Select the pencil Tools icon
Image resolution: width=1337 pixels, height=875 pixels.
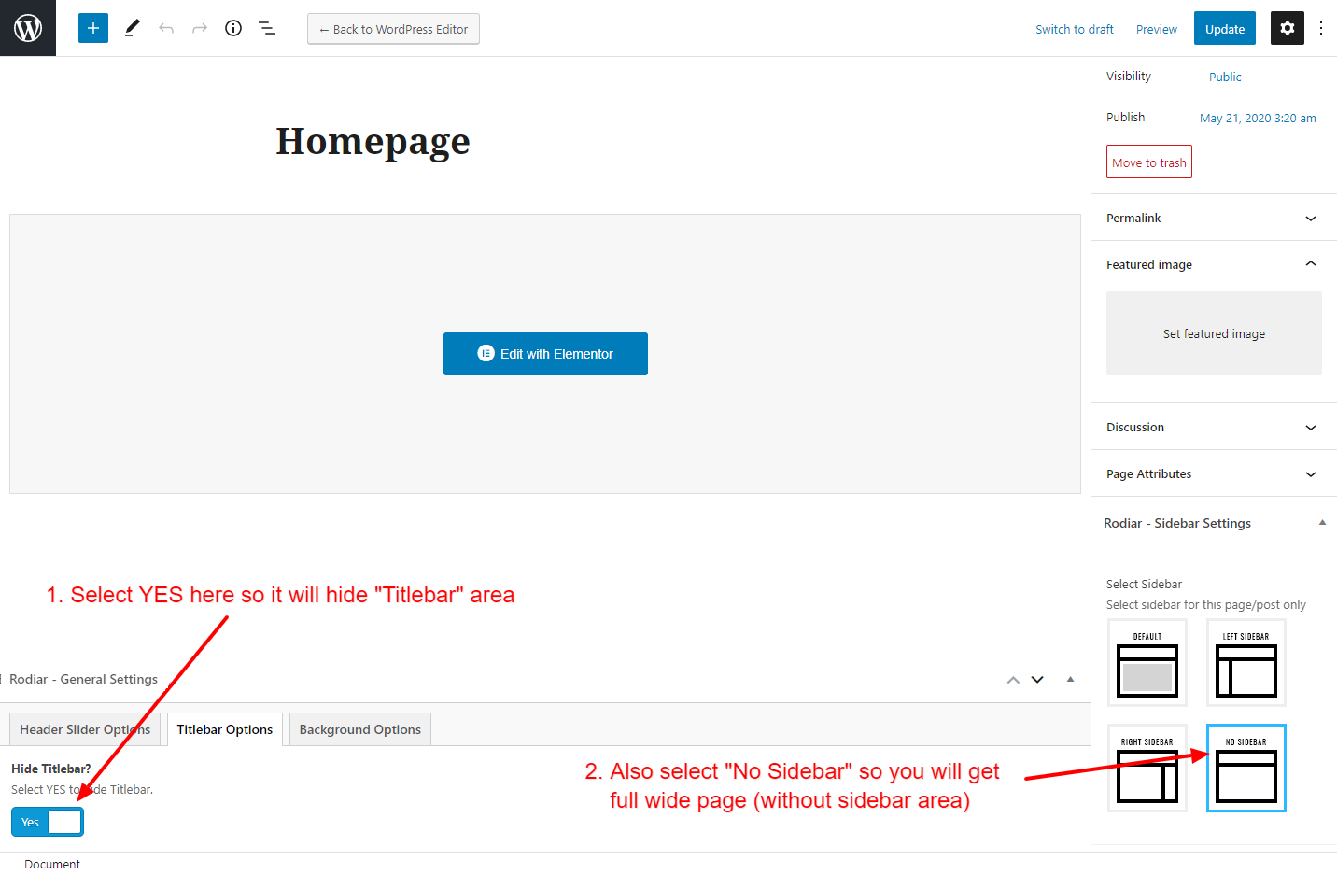(132, 28)
